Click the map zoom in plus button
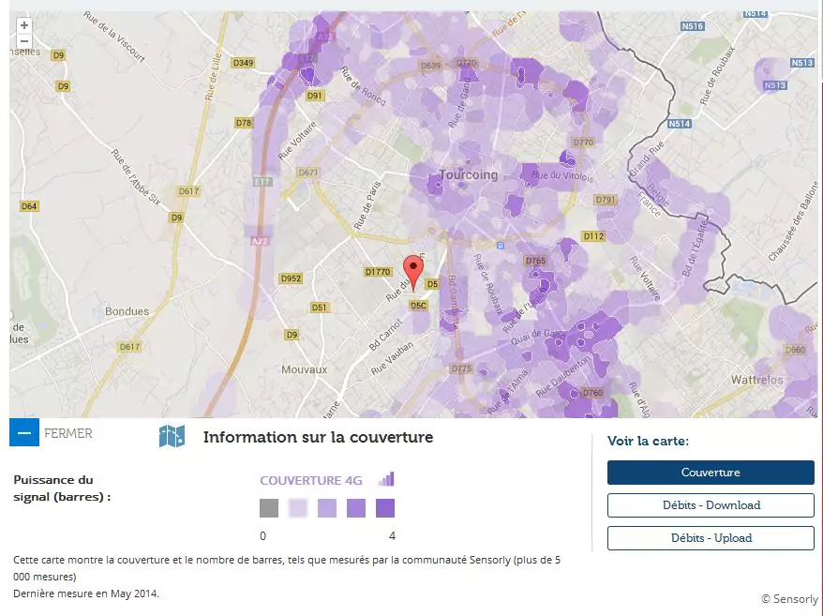Screen dimensions: 823x616 [x=24, y=25]
